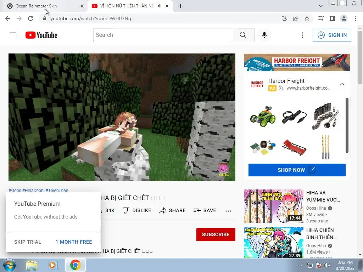Screen dimensions: 363x272
Task: Start voice search with the microphone
Action: pyautogui.click(x=264, y=35)
